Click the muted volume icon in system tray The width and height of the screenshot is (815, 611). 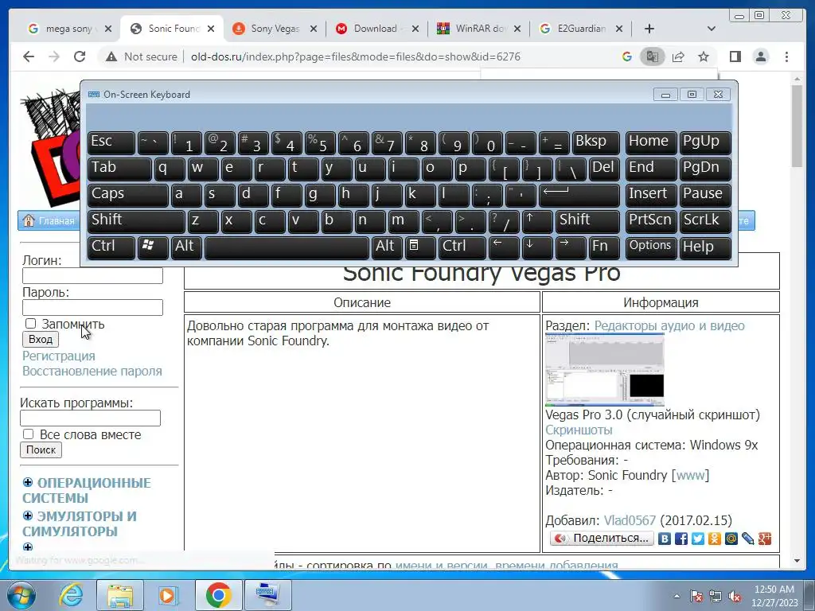(x=735, y=597)
